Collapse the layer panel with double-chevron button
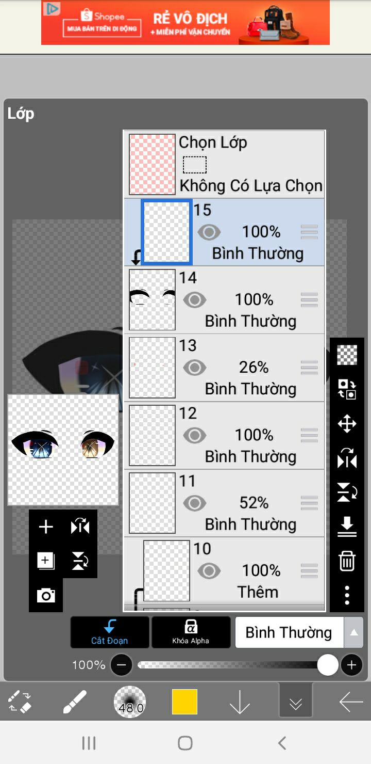The height and width of the screenshot is (764, 371). click(x=295, y=702)
